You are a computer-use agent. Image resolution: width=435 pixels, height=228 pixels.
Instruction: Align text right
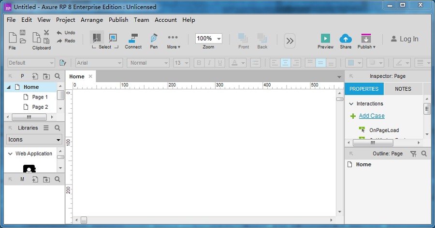[x=296, y=63]
